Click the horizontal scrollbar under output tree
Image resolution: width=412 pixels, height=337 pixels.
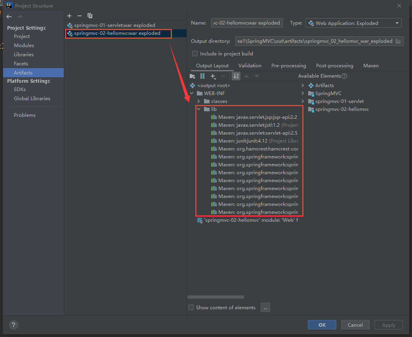click(216, 297)
